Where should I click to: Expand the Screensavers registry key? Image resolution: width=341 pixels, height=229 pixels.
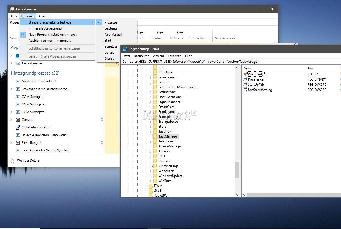tap(151, 78)
